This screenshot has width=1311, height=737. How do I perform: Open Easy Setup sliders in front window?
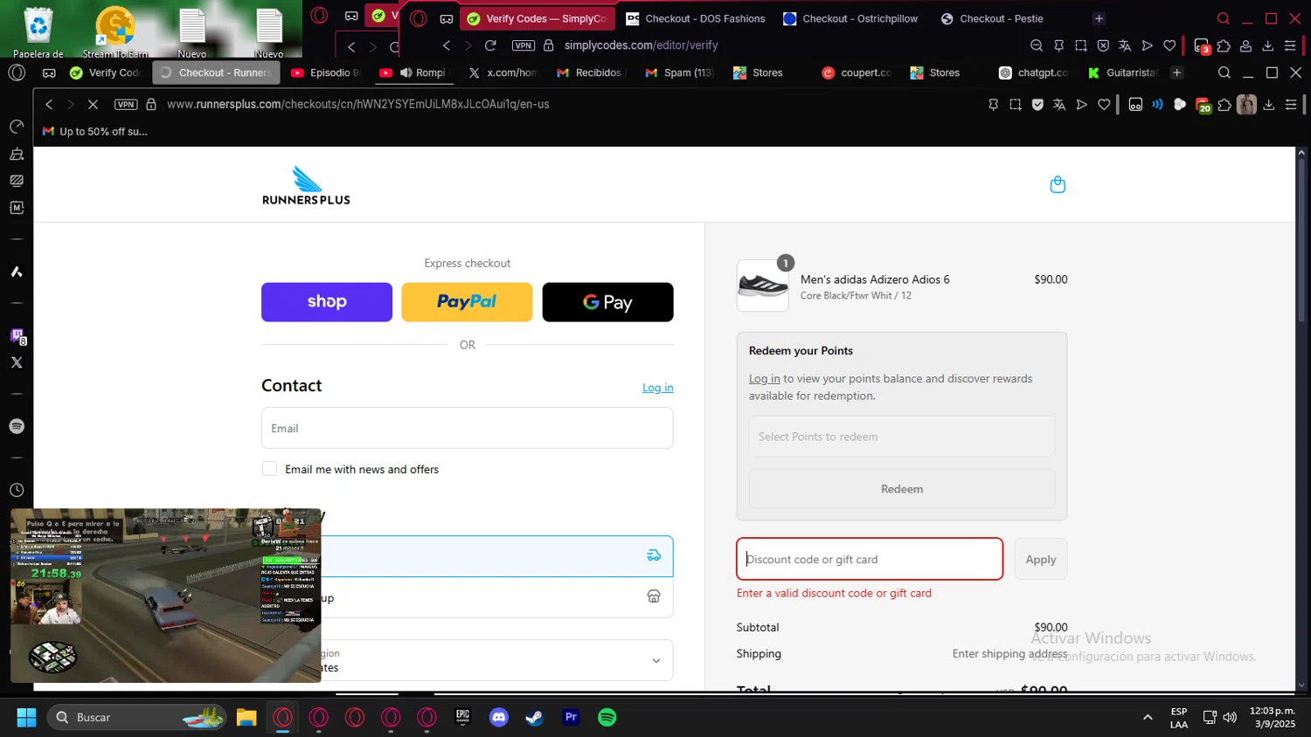pos(1291,105)
